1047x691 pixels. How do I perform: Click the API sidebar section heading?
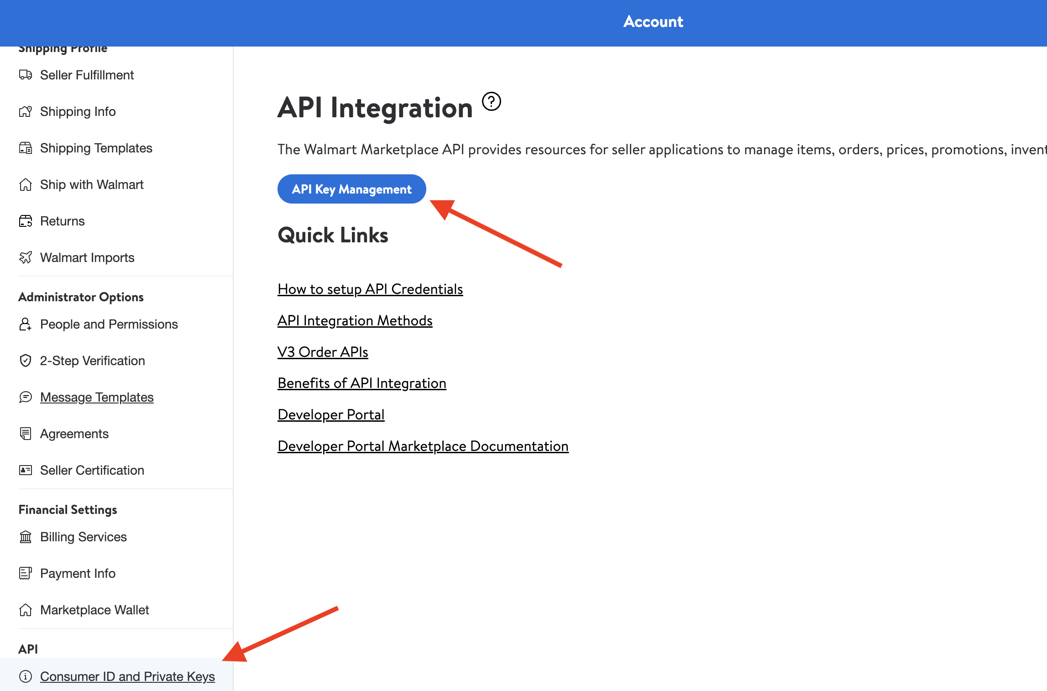(x=28, y=649)
